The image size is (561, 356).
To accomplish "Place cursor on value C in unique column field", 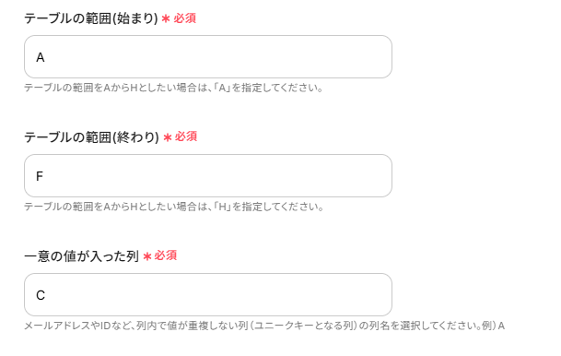I will [x=41, y=295].
